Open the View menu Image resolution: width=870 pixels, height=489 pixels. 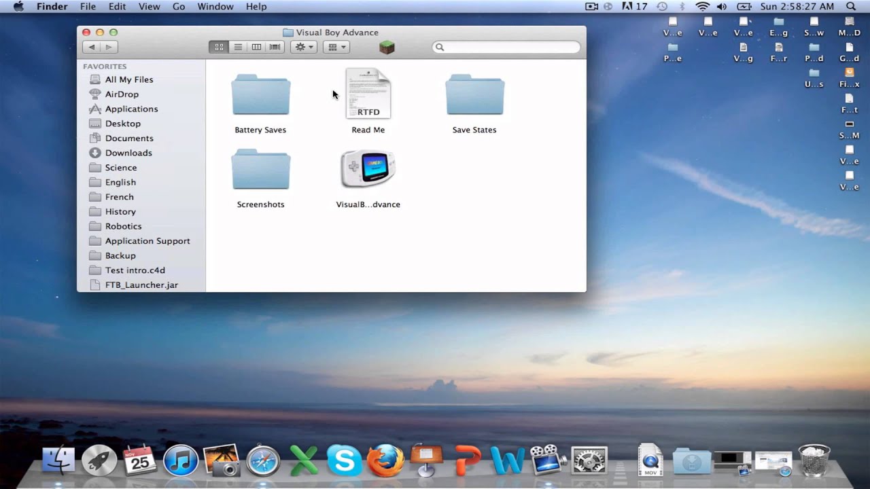point(149,6)
